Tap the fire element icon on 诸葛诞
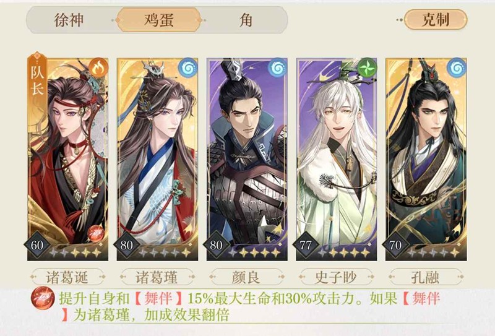The height and width of the screenshot is (336, 495). tap(98, 67)
